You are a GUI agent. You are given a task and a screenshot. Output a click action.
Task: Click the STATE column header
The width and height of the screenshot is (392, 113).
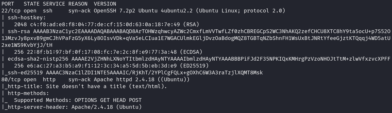32,4
